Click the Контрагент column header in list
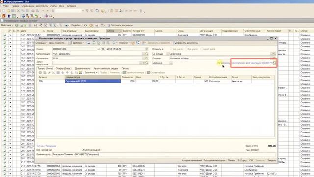The width and height of the screenshot is (314, 177). (143, 31)
